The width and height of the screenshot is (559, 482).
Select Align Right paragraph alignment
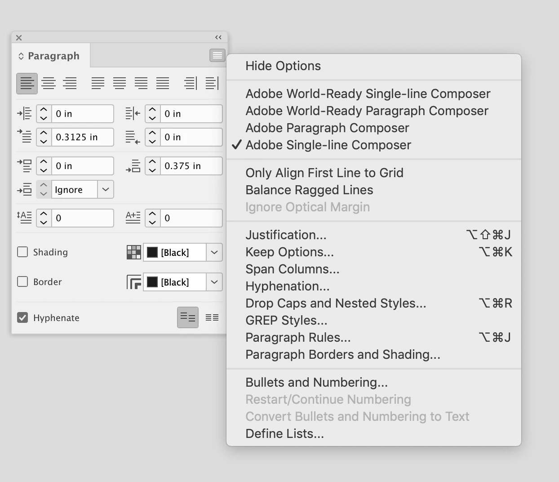click(x=70, y=84)
